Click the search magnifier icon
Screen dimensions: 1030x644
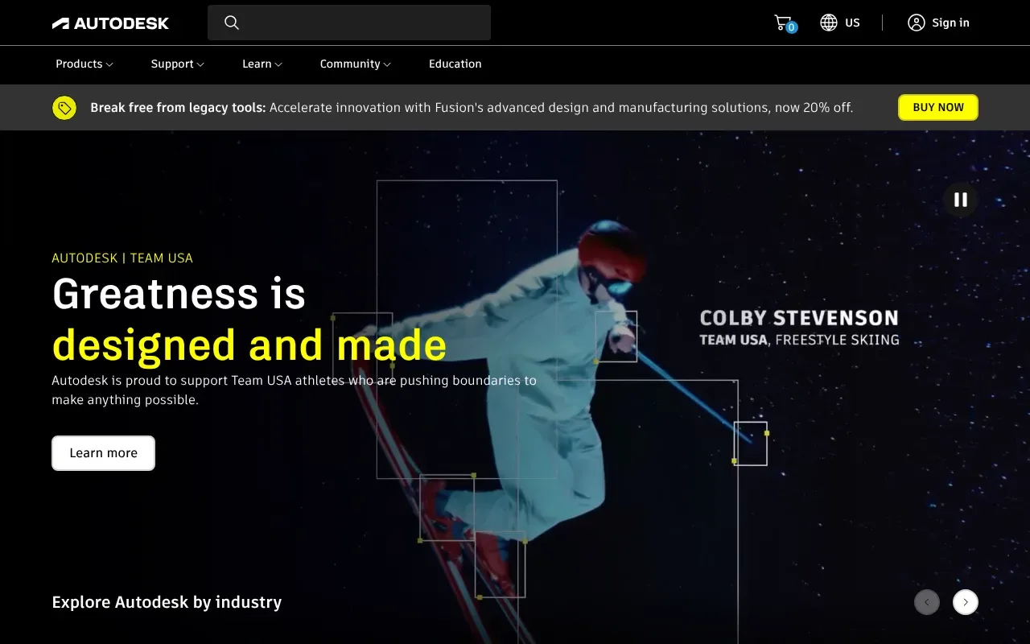pos(232,23)
